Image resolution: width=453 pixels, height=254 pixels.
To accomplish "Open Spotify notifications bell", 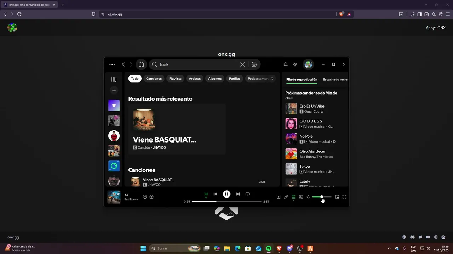I will pyautogui.click(x=286, y=65).
